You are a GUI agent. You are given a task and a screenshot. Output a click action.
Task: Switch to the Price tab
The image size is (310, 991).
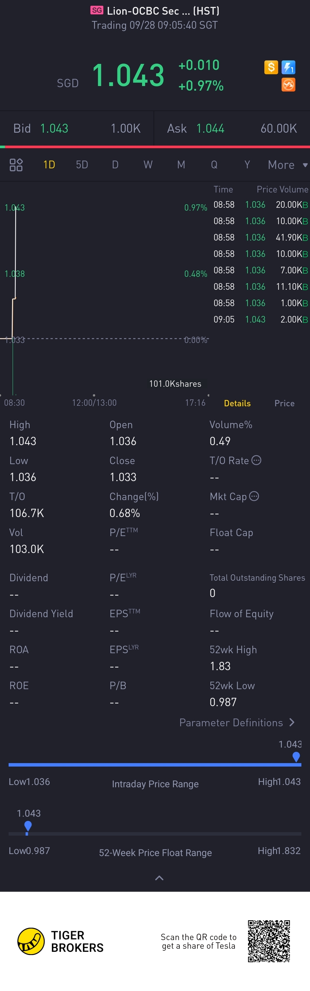coord(284,403)
